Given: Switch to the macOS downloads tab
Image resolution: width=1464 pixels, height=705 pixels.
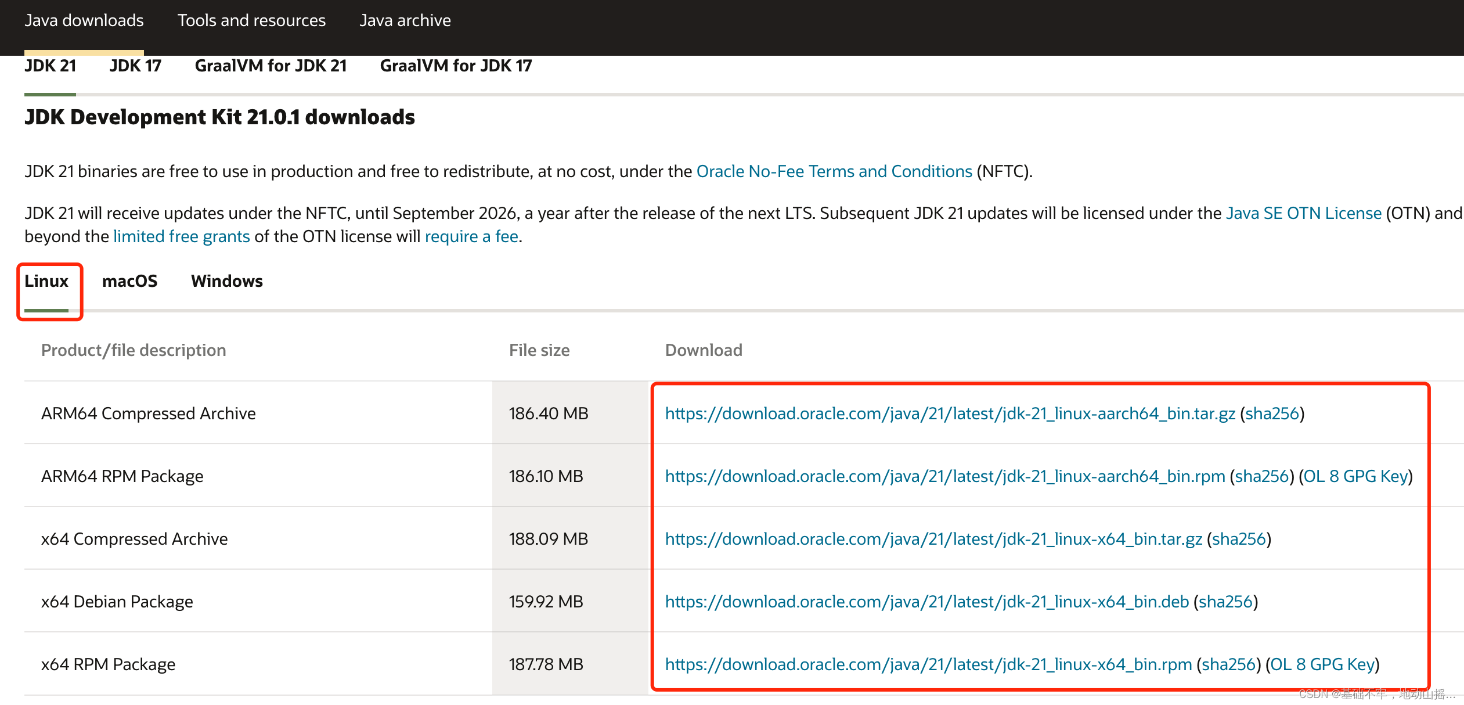Looking at the screenshot, I should click(129, 281).
